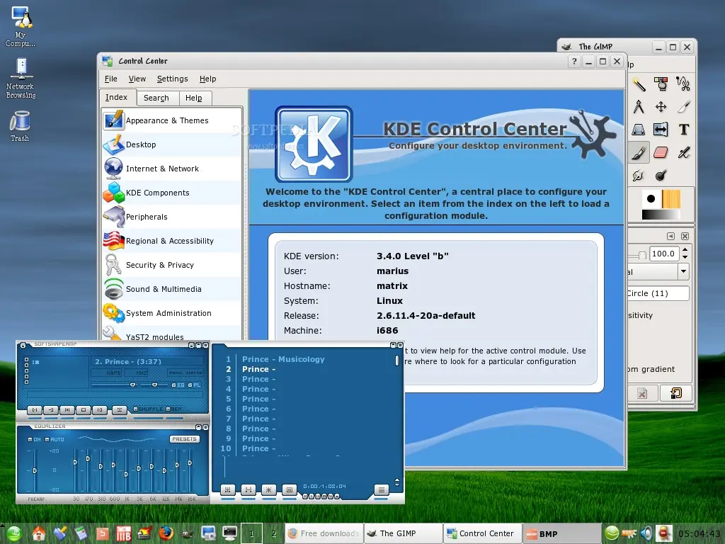Image resolution: width=725 pixels, height=544 pixels.
Task: Click the volume speaker tray icon
Action: [x=646, y=533]
